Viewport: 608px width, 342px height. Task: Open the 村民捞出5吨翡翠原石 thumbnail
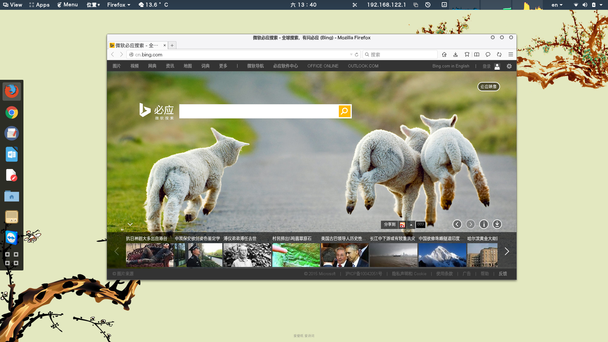pyautogui.click(x=296, y=255)
